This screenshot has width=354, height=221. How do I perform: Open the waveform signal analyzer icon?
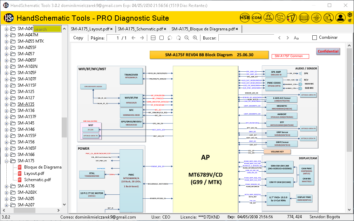click(x=316, y=17)
